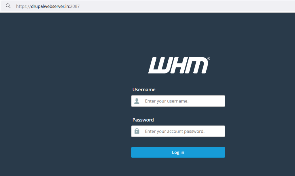This screenshot has height=176, width=295.
Task: Click the letter W in the WHM logo
Action: point(158,65)
